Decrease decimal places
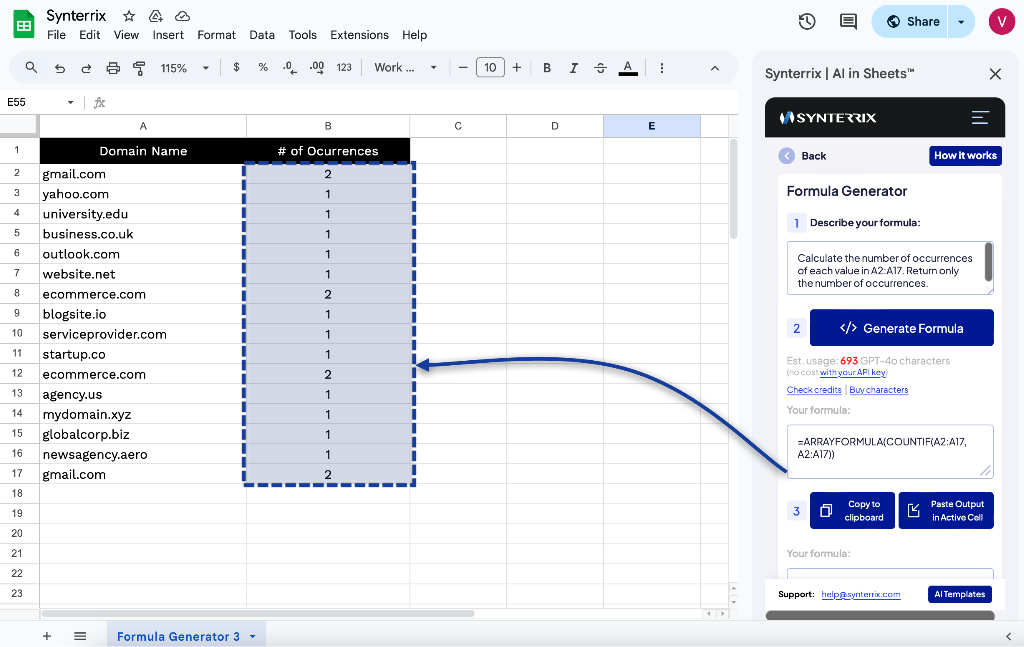 tap(290, 67)
